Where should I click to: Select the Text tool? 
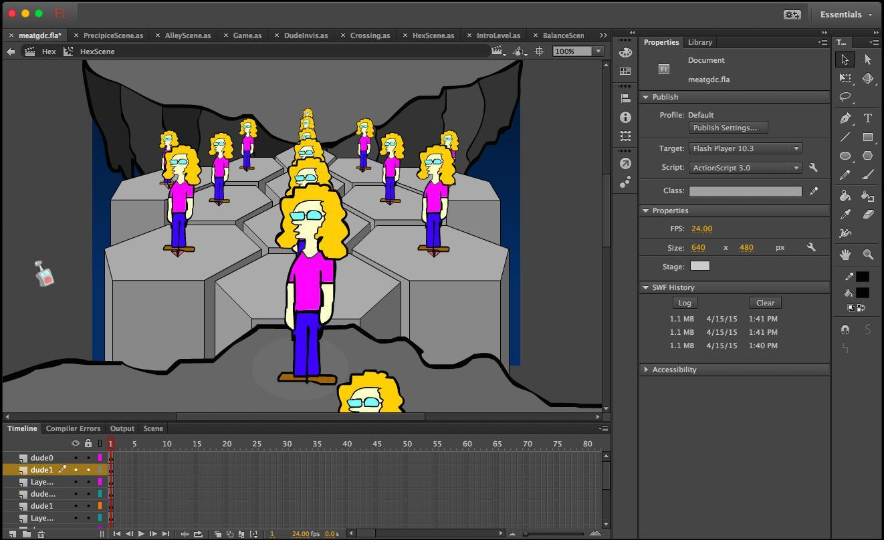coord(868,118)
